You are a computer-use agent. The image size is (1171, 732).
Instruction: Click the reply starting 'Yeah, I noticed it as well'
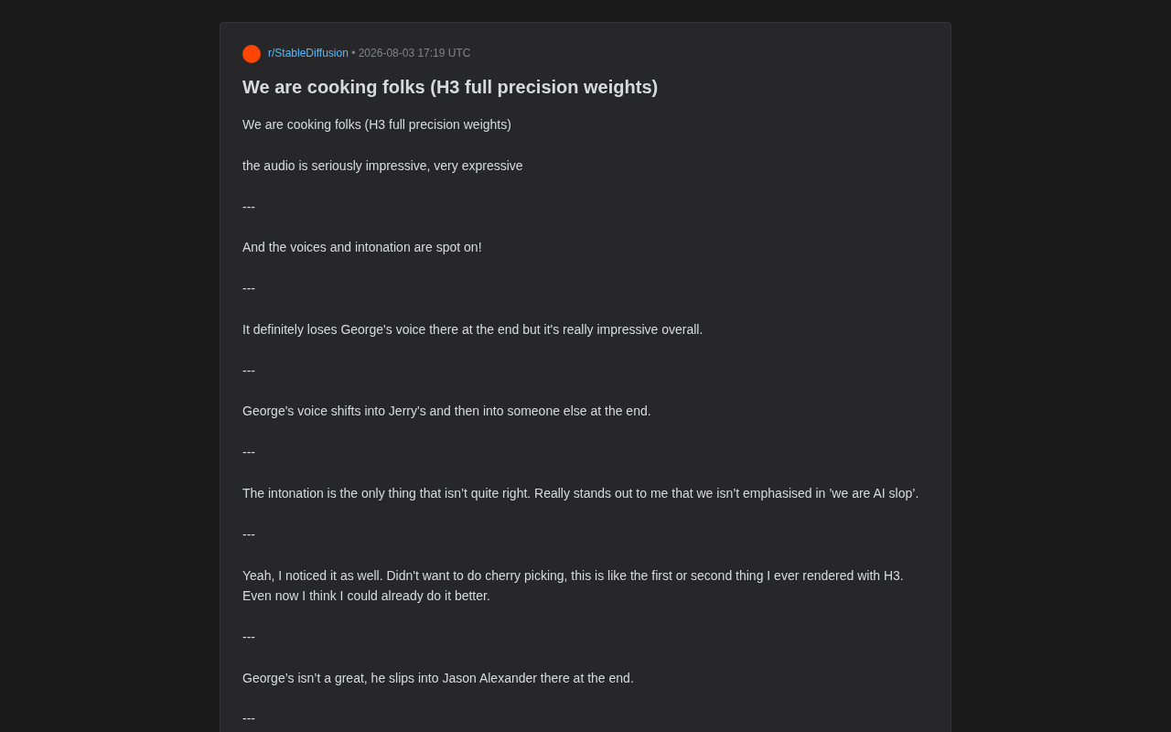pos(573,576)
